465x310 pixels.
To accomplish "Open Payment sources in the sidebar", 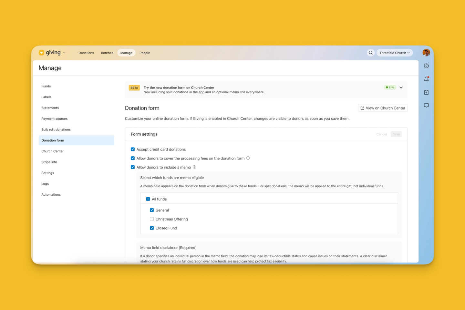I will [x=55, y=119].
